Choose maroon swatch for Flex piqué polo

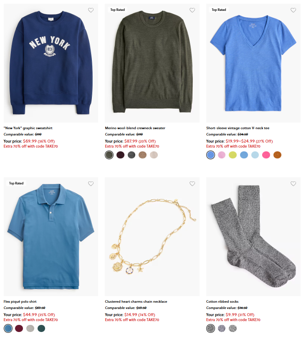[x=19, y=328]
